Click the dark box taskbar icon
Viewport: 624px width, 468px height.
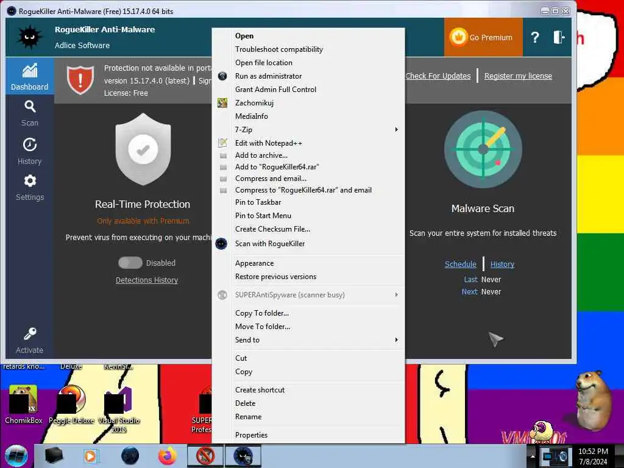coord(54,456)
